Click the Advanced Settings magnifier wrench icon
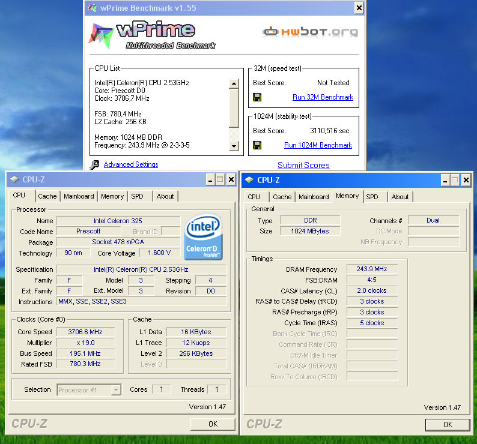The width and height of the screenshot is (477, 444). (94, 165)
